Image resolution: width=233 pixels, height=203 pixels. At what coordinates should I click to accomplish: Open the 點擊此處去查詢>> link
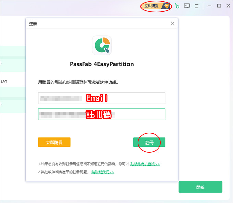[x=145, y=164]
